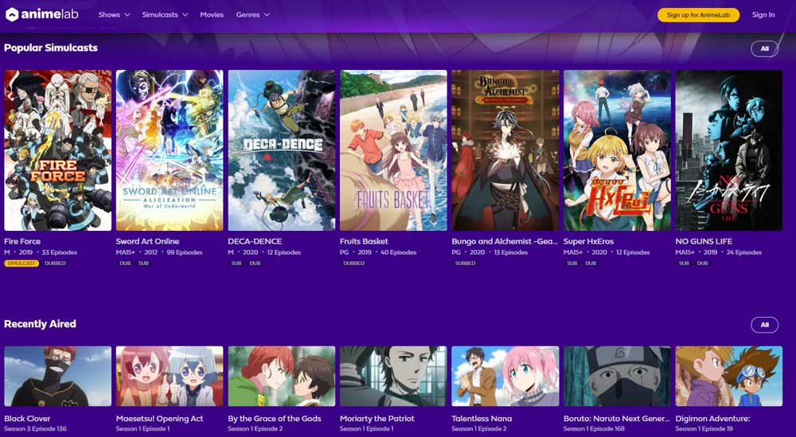Click the Fire Force title text

coord(22,241)
